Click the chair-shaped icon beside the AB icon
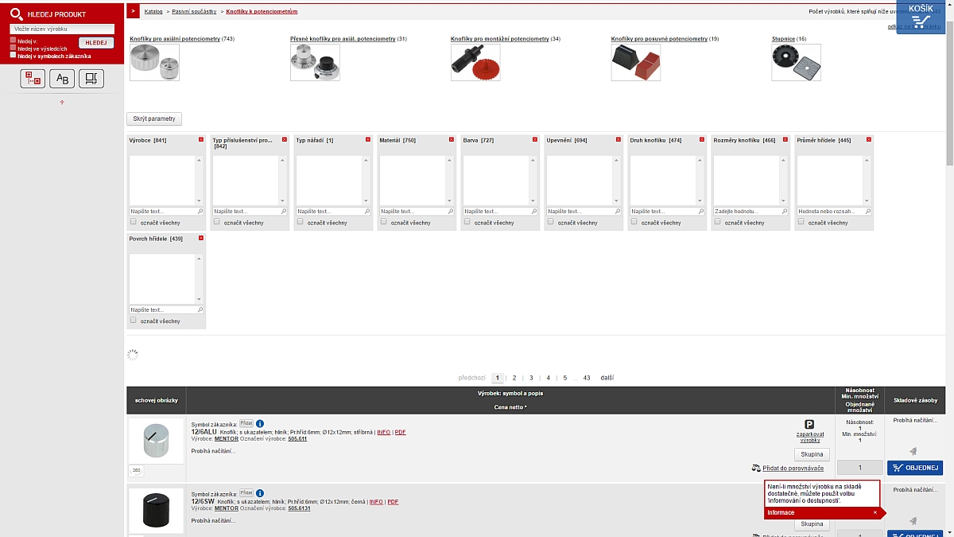Screen dimensions: 954x537 [91, 78]
